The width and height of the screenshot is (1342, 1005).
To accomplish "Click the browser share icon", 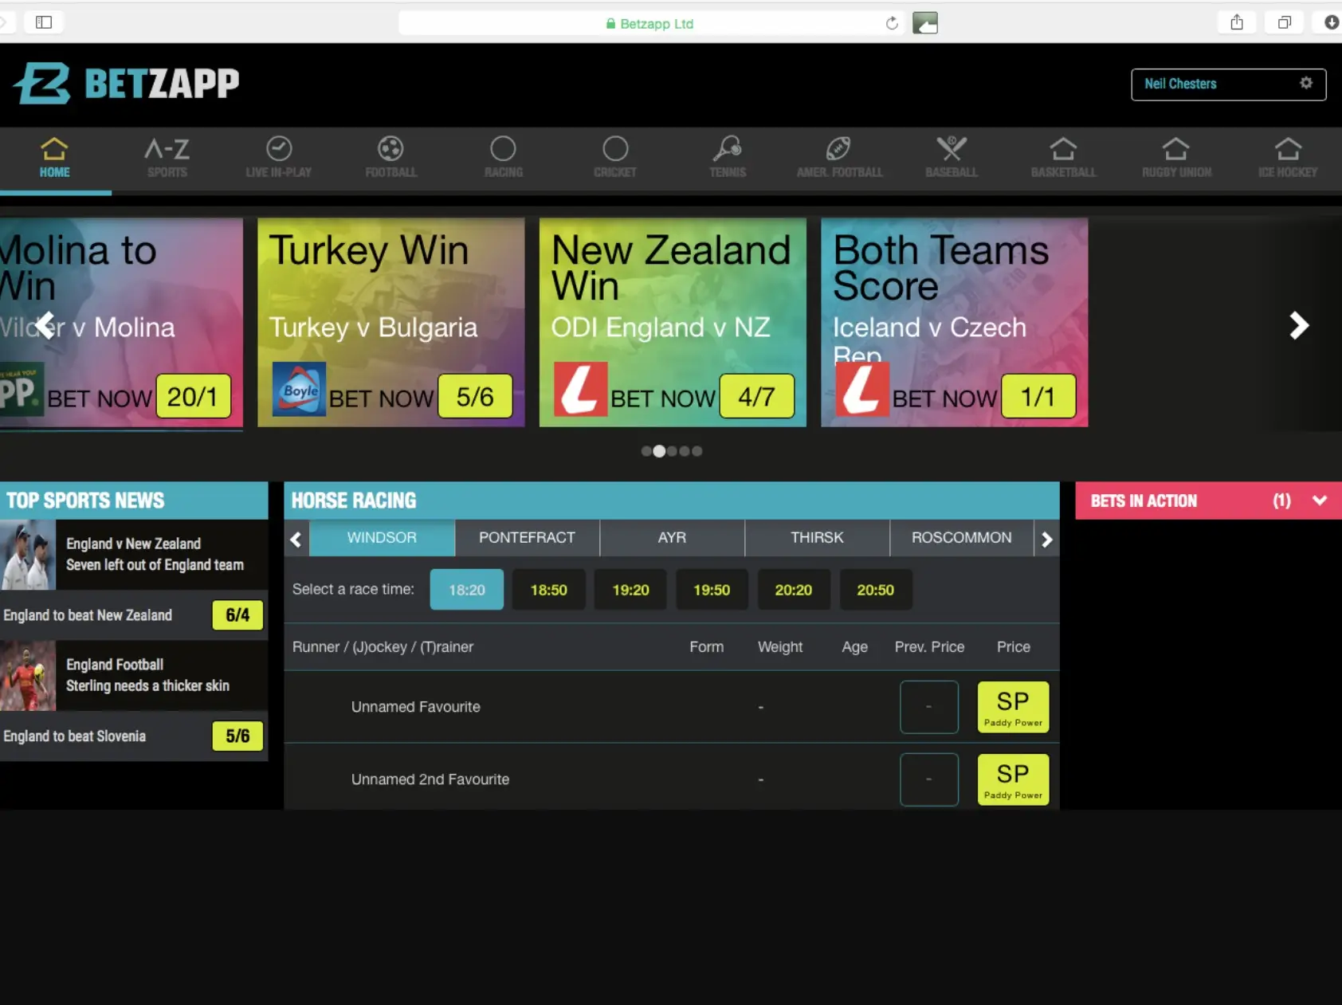I will point(1236,22).
